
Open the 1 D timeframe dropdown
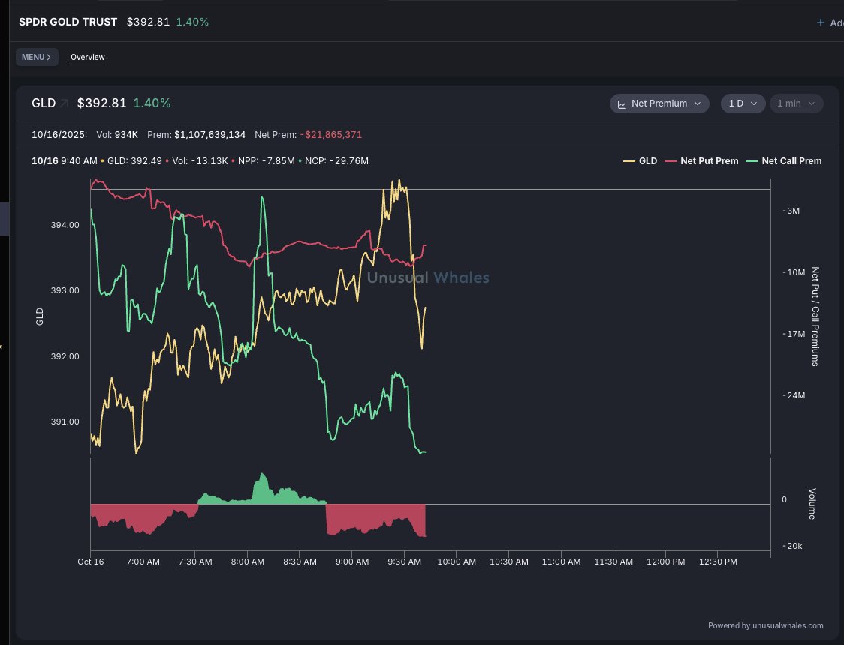tap(743, 103)
